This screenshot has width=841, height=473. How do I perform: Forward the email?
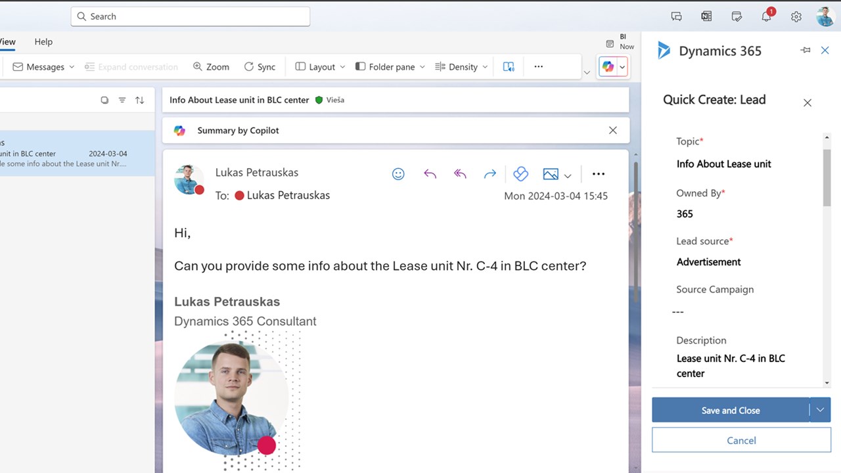click(x=490, y=174)
